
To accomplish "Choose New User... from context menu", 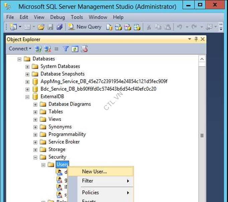I will pos(100,171).
